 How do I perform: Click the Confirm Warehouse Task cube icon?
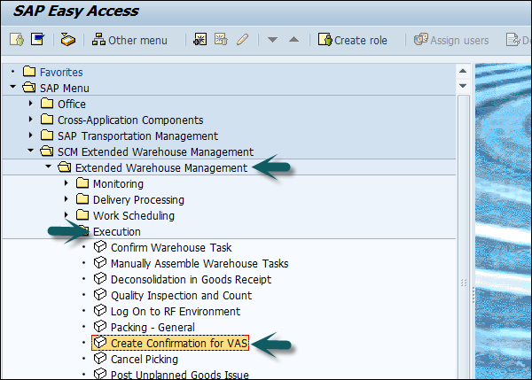[100, 248]
